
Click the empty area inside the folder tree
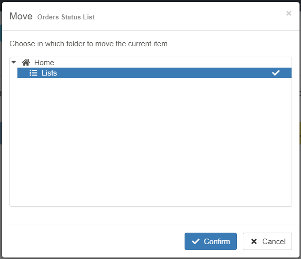149,144
